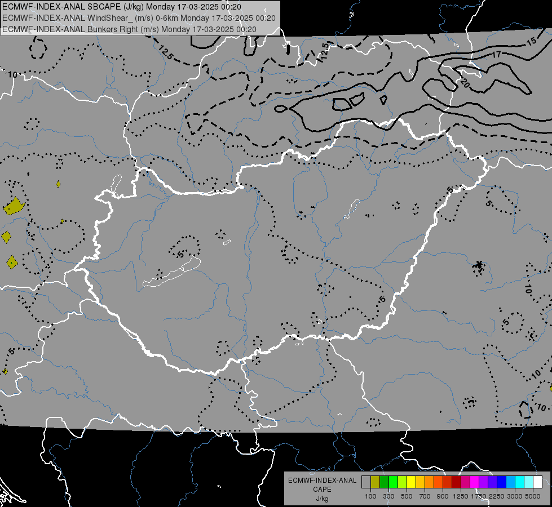Pick the pale cyan swatch left of 5000

[x=529, y=482]
